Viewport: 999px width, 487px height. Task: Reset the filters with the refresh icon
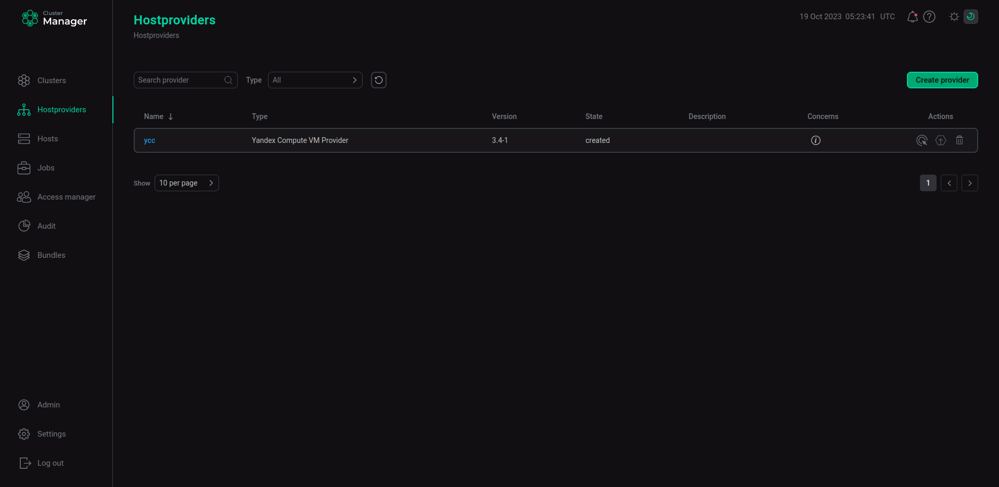point(379,80)
